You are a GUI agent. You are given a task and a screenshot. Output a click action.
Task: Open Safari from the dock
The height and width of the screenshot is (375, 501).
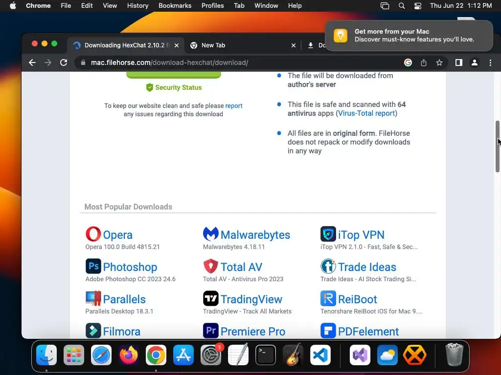click(101, 355)
